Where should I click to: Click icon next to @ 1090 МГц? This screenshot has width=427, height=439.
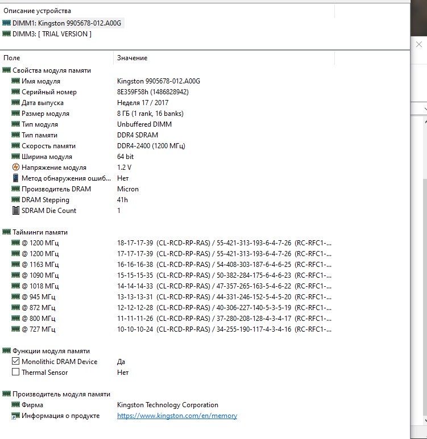point(16,275)
